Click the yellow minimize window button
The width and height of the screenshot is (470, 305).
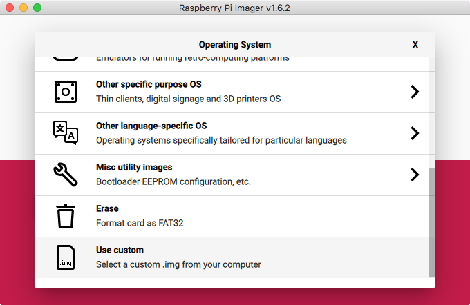(x=23, y=8)
